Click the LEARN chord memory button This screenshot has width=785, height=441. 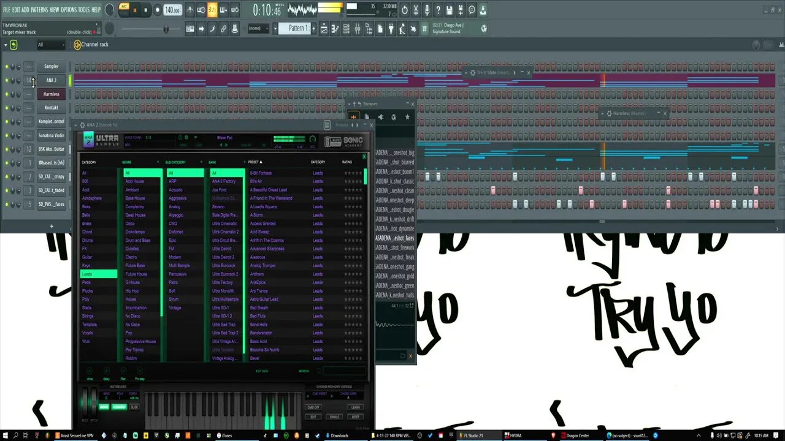coord(355,407)
